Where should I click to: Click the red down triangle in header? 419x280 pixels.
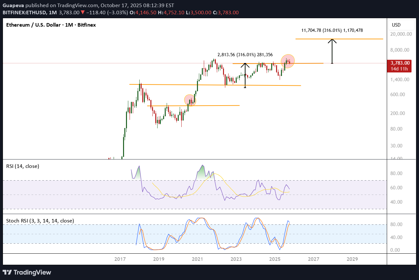pyautogui.click(x=83, y=12)
